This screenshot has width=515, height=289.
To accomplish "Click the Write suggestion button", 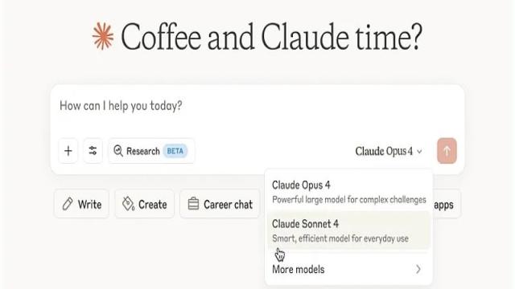I will click(x=82, y=204).
